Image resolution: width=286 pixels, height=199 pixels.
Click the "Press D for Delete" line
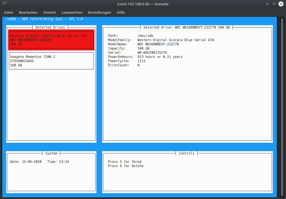125,166
